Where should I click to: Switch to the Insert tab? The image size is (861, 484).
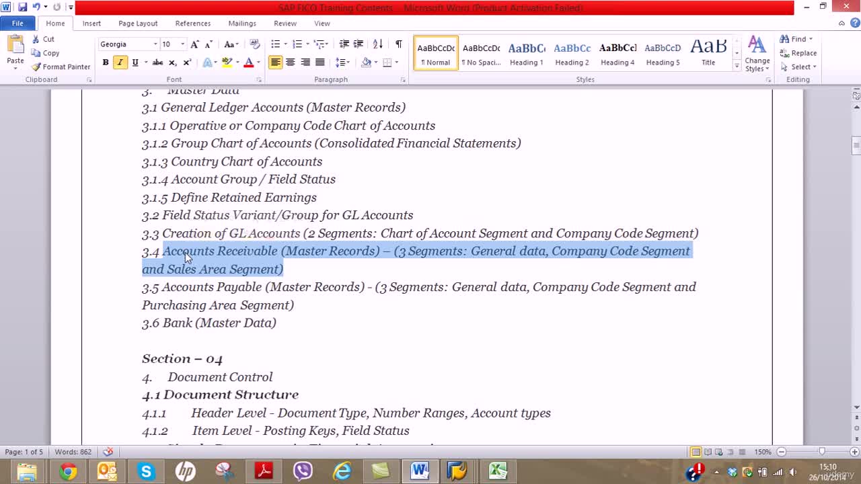91,24
